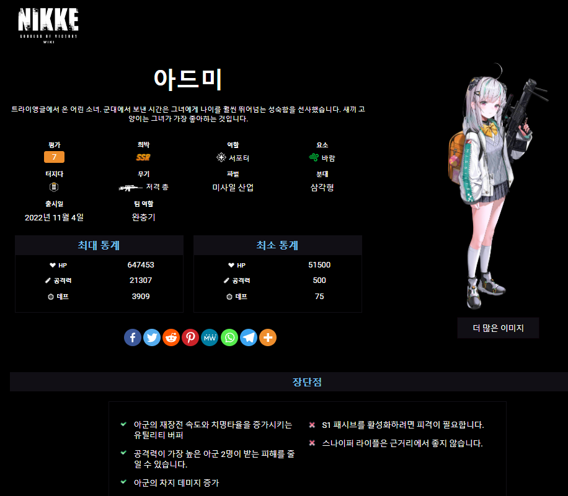Open the NIKKE wiki logo home link
The image size is (568, 496).
pyautogui.click(x=48, y=25)
